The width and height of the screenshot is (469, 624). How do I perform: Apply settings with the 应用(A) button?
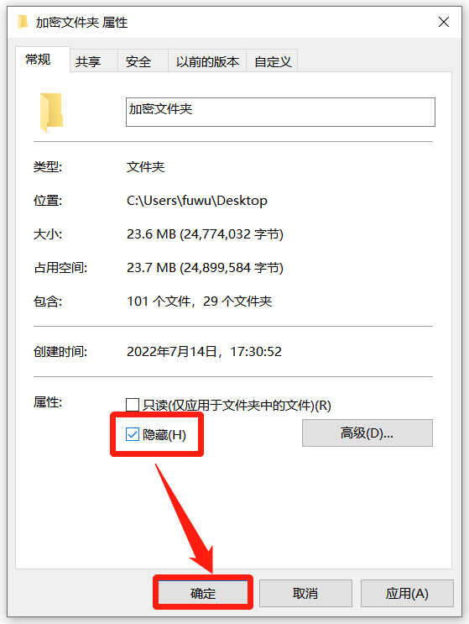(407, 593)
